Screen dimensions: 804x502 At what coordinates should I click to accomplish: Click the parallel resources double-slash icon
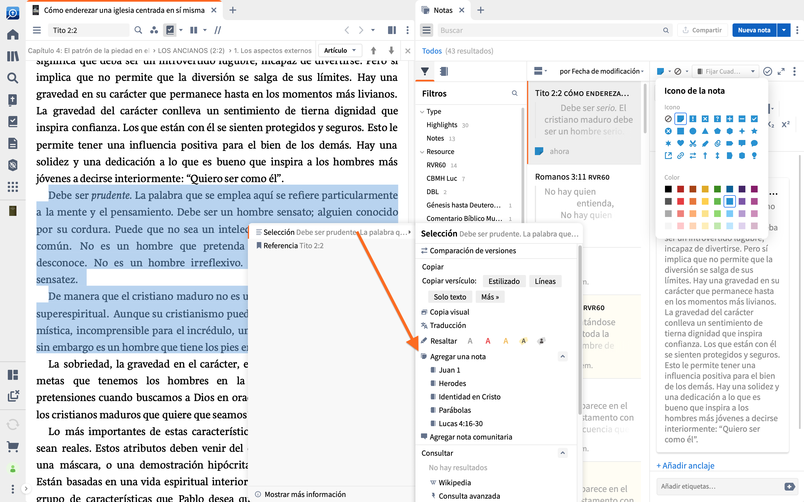(218, 30)
